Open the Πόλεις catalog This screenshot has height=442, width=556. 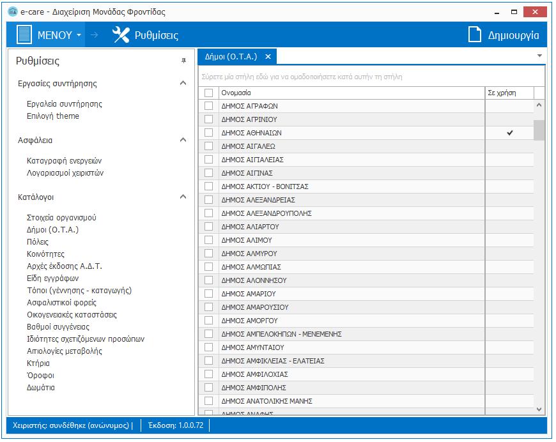38,241
